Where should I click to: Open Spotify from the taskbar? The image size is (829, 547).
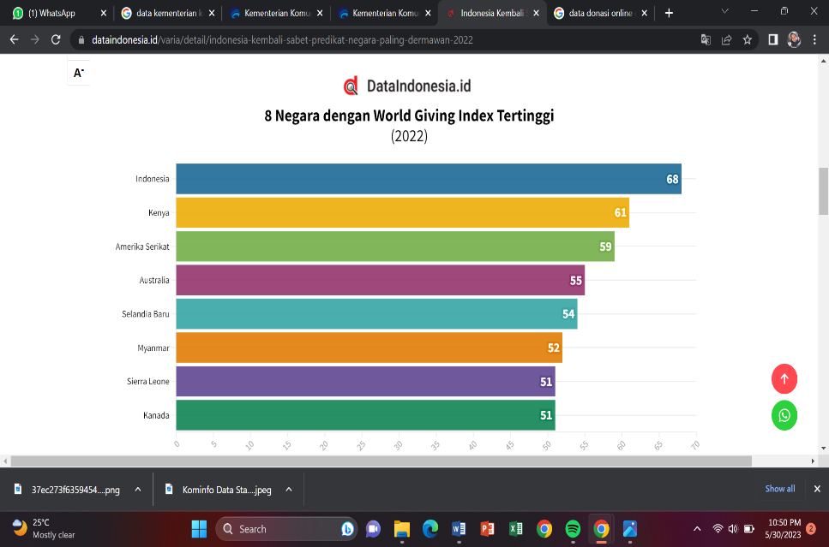[573, 528]
